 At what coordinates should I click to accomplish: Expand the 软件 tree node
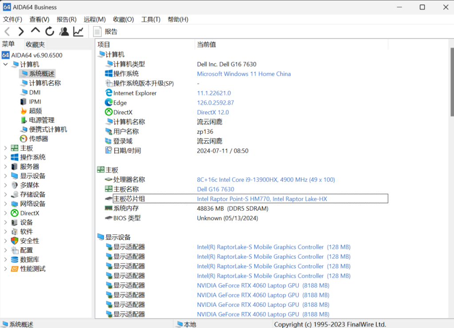5,232
